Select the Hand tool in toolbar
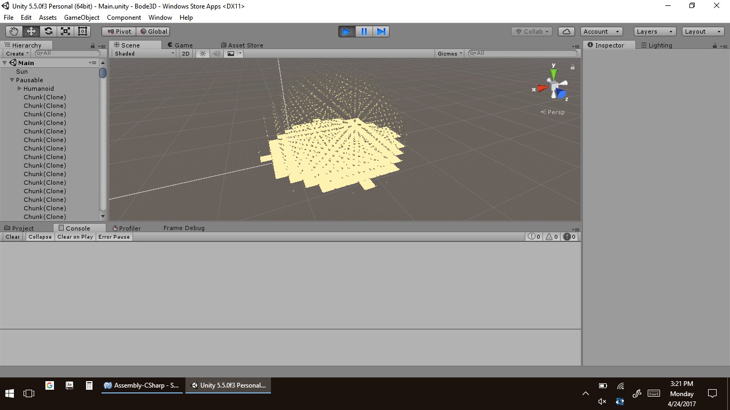The image size is (730, 410). pos(14,31)
